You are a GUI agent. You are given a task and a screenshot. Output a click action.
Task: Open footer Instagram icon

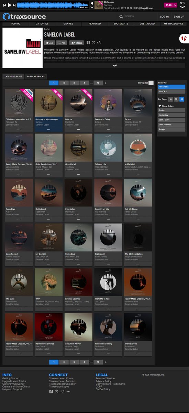pyautogui.click(x=63, y=392)
